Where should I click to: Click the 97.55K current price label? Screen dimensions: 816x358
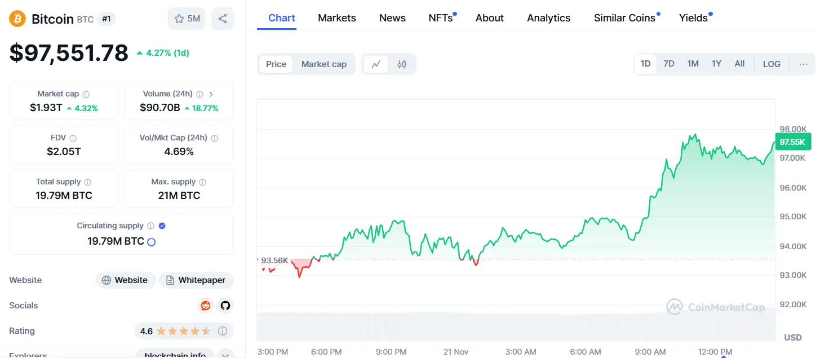[793, 142]
